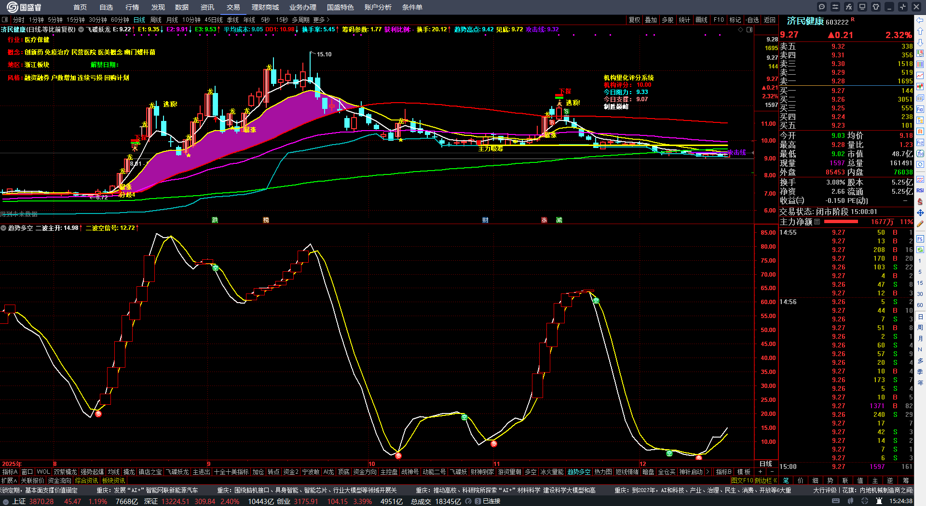Click the 返回 button

(x=770, y=20)
